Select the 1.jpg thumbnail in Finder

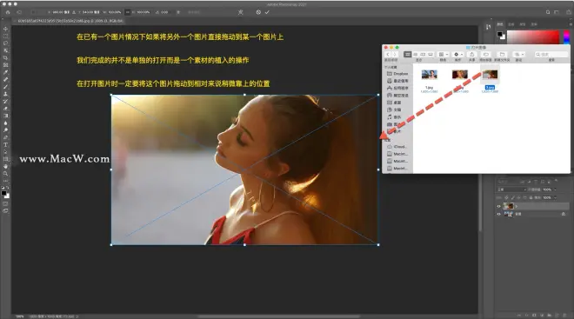pyautogui.click(x=429, y=75)
